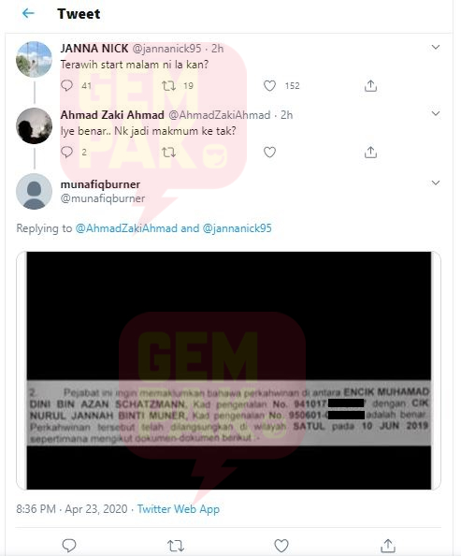Go back using the arrow icon
This screenshot has width=461, height=556.
click(x=28, y=13)
